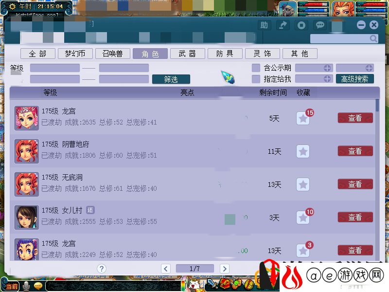Favorite the 龙宫 listing with 成就:2635
The image size is (389, 292).
(303, 118)
